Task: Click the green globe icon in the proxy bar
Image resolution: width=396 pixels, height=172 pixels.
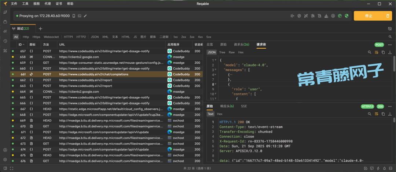Action: tap(340, 16)
